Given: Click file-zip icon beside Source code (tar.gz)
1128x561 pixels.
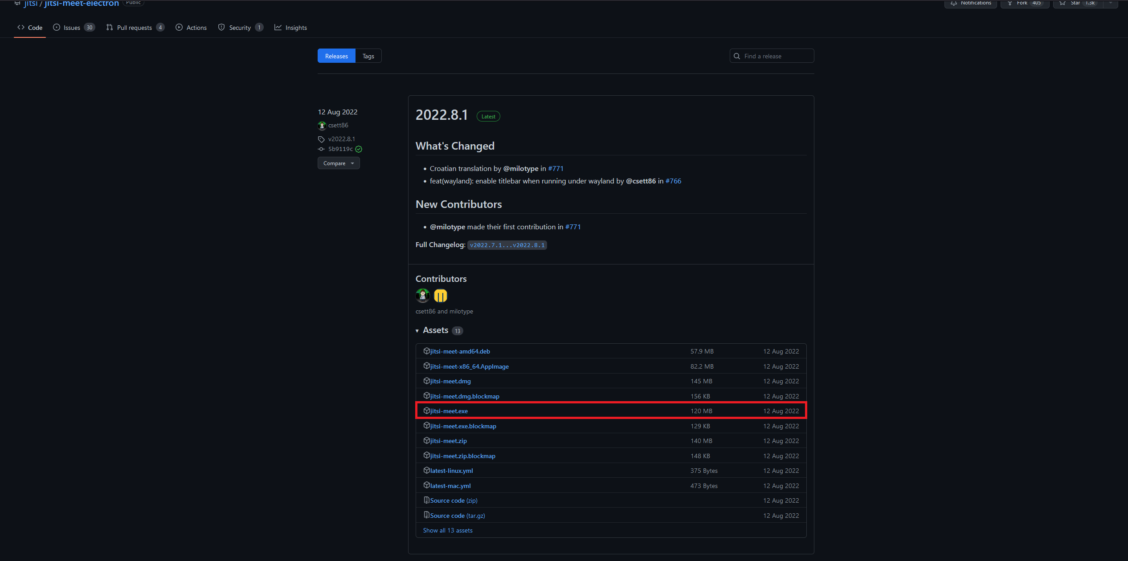Looking at the screenshot, I should [x=426, y=515].
